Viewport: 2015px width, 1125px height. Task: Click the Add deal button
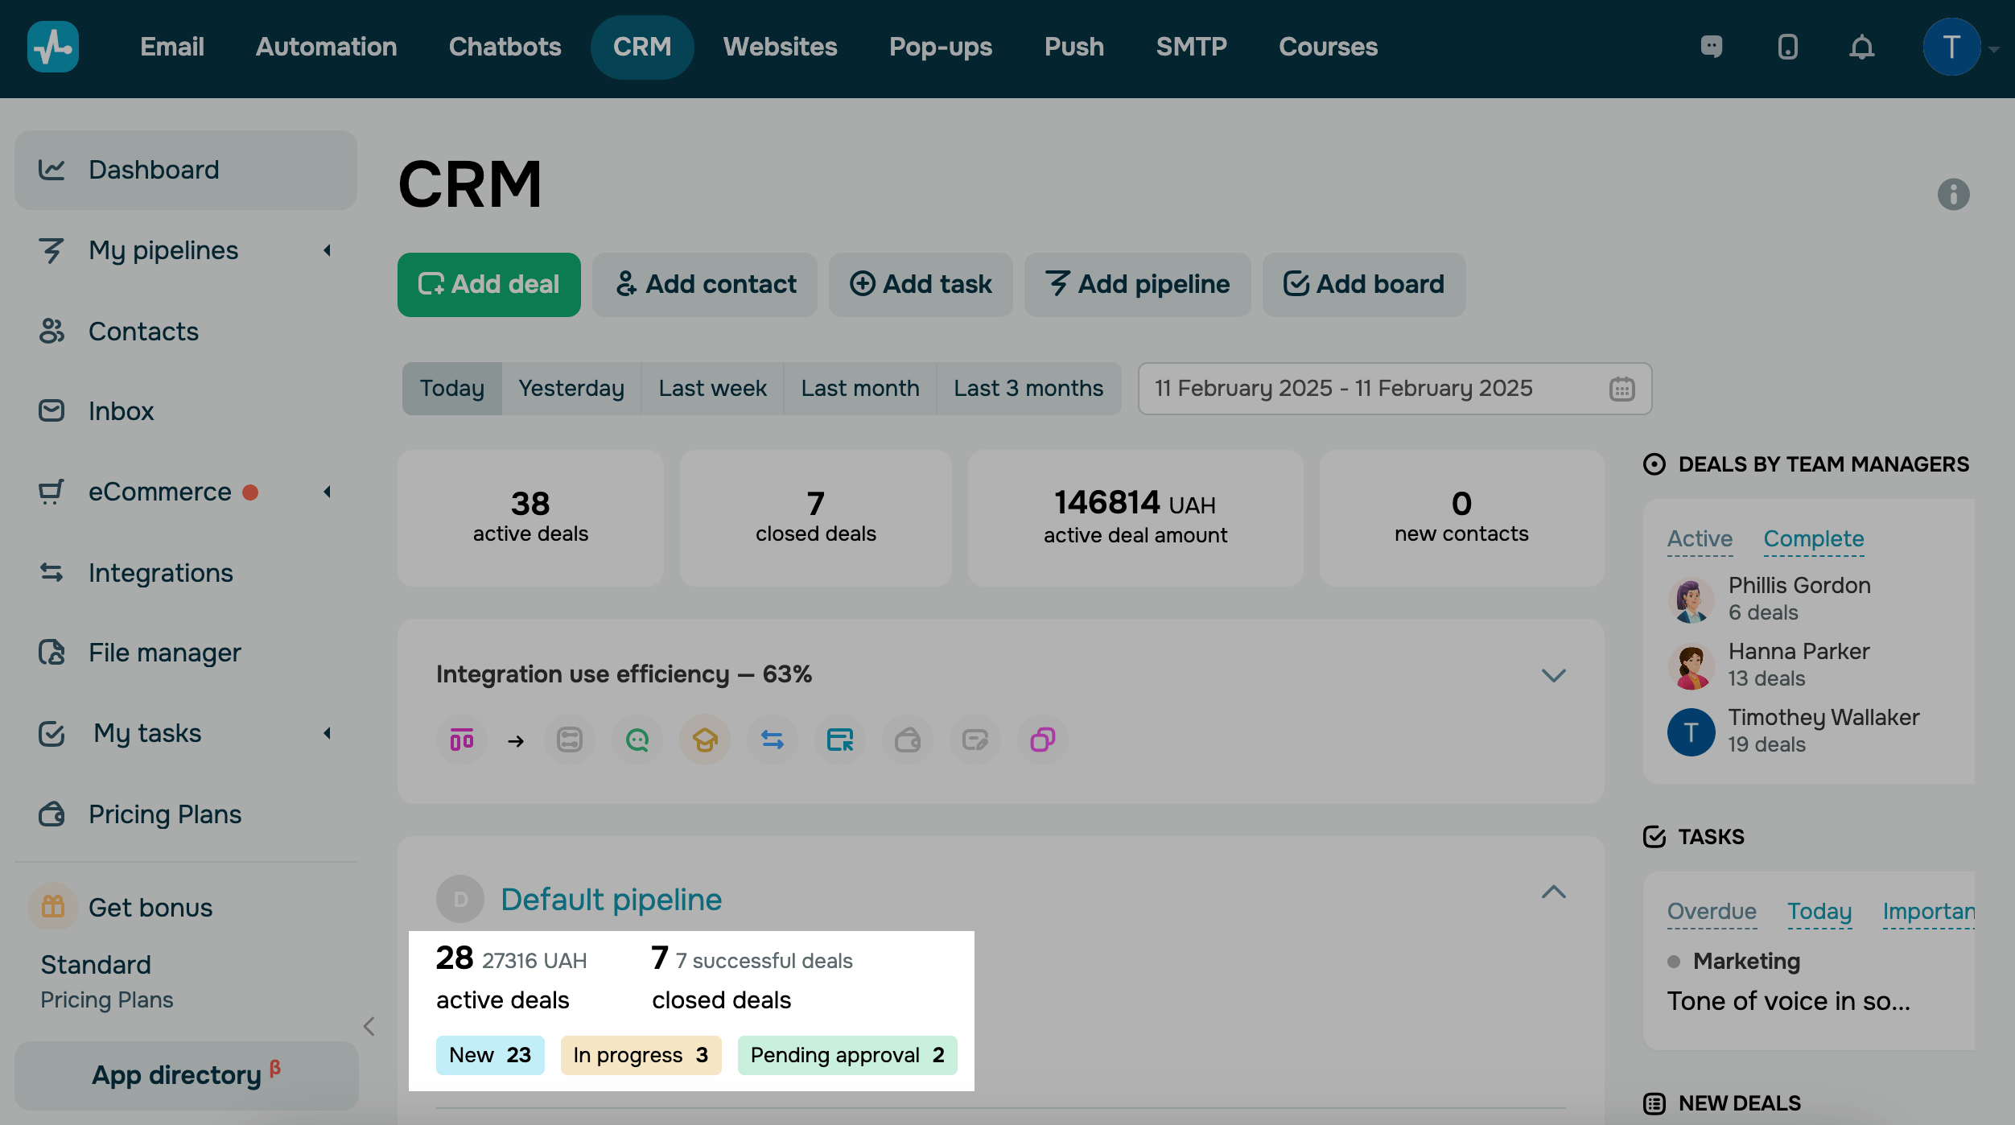(x=488, y=285)
